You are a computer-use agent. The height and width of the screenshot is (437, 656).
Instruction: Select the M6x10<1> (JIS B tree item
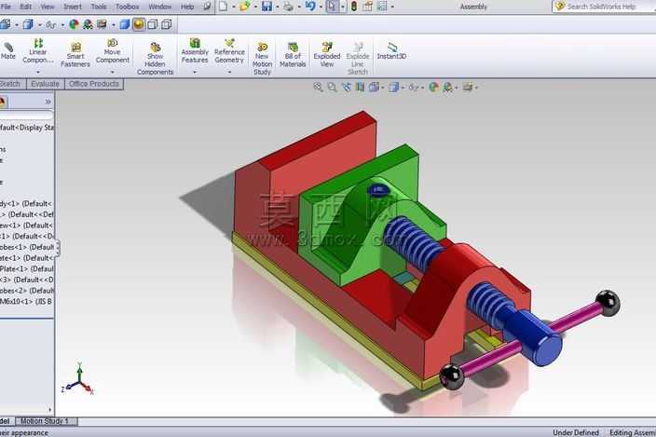(26, 301)
